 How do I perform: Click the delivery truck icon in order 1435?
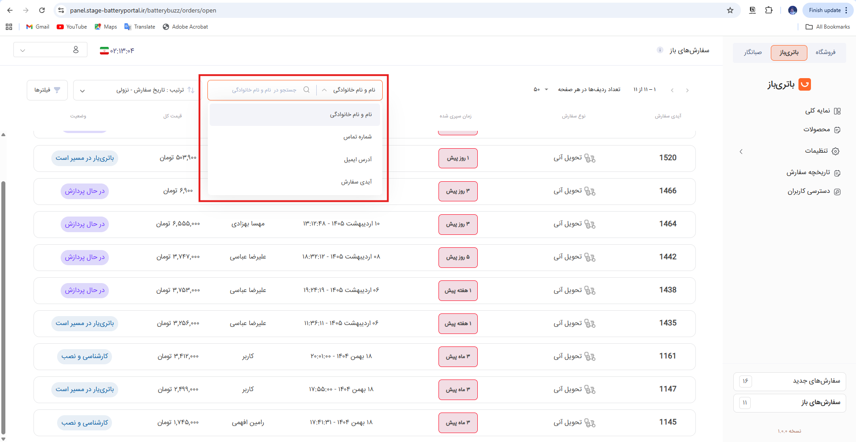click(x=590, y=323)
